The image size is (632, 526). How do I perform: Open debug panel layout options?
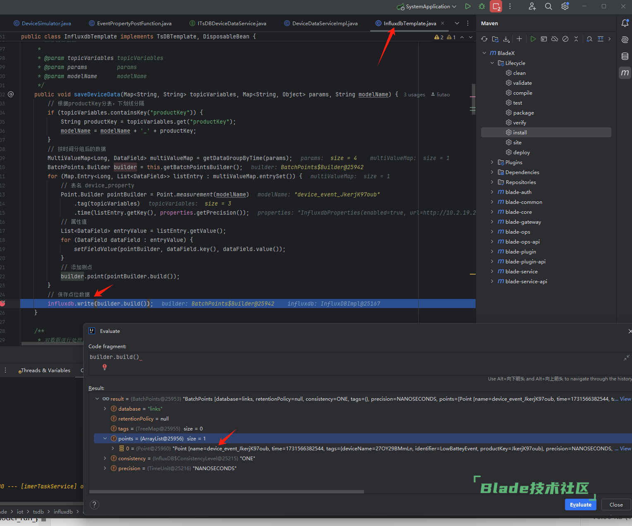click(x=5, y=371)
